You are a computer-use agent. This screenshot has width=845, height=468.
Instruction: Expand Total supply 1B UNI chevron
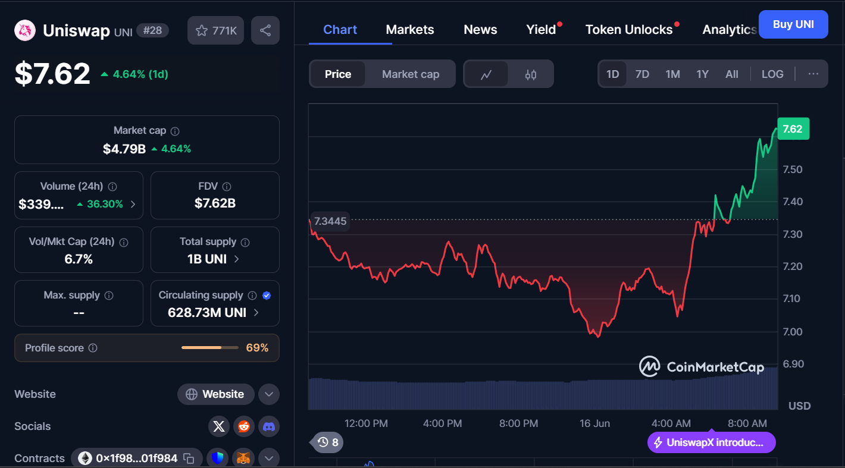237,259
